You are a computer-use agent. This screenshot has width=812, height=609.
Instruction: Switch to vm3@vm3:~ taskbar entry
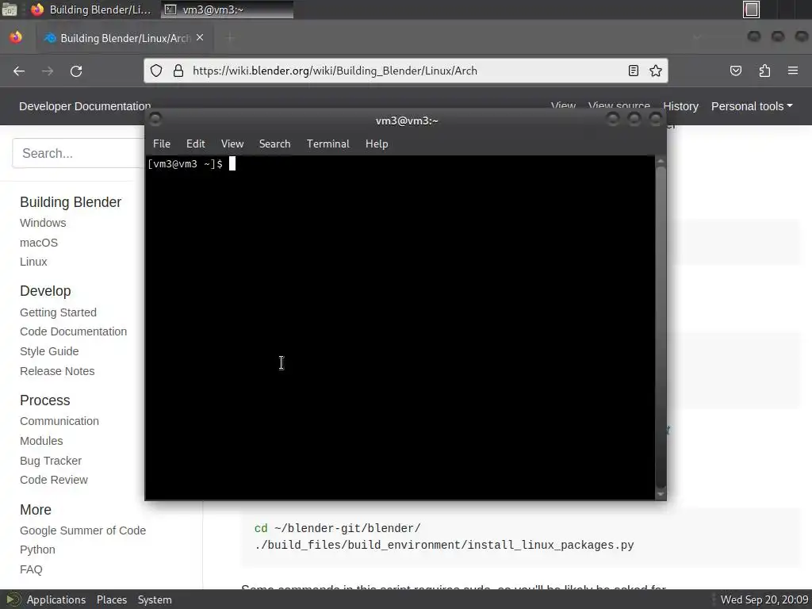pyautogui.click(x=227, y=10)
